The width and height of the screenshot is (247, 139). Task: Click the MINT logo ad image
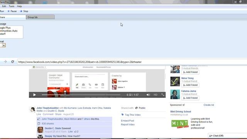[180, 124]
